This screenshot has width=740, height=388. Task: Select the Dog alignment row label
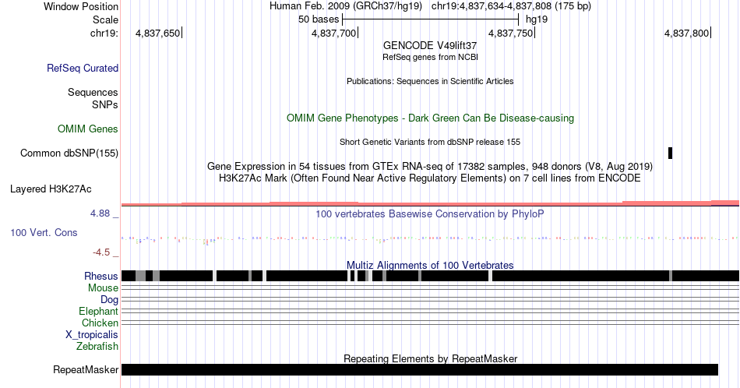(109, 300)
